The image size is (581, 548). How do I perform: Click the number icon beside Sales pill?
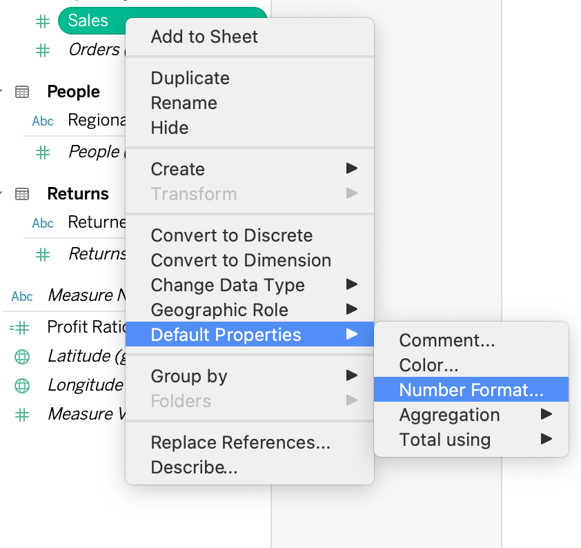[43, 21]
